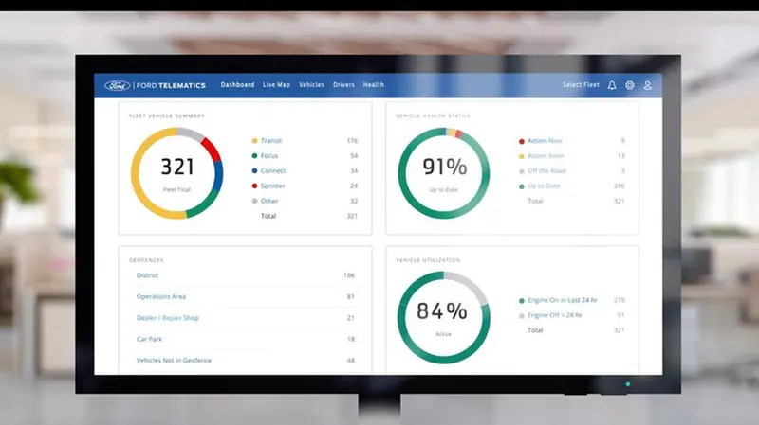Click the Operations Area count 81
Image resolution: width=759 pixels, height=425 pixels.
click(x=351, y=296)
